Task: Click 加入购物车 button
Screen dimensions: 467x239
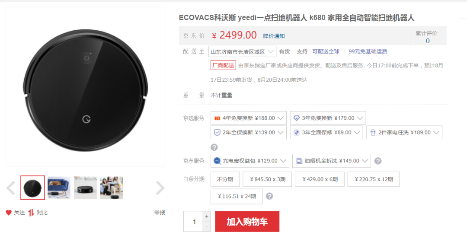Action: click(247, 221)
